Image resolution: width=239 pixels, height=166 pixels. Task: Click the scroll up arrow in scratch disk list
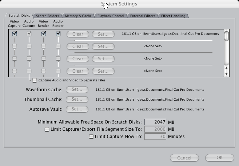(227, 68)
